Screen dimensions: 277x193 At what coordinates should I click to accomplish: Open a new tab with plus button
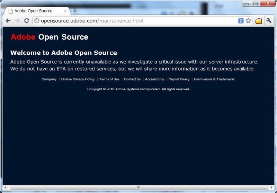tap(75, 11)
